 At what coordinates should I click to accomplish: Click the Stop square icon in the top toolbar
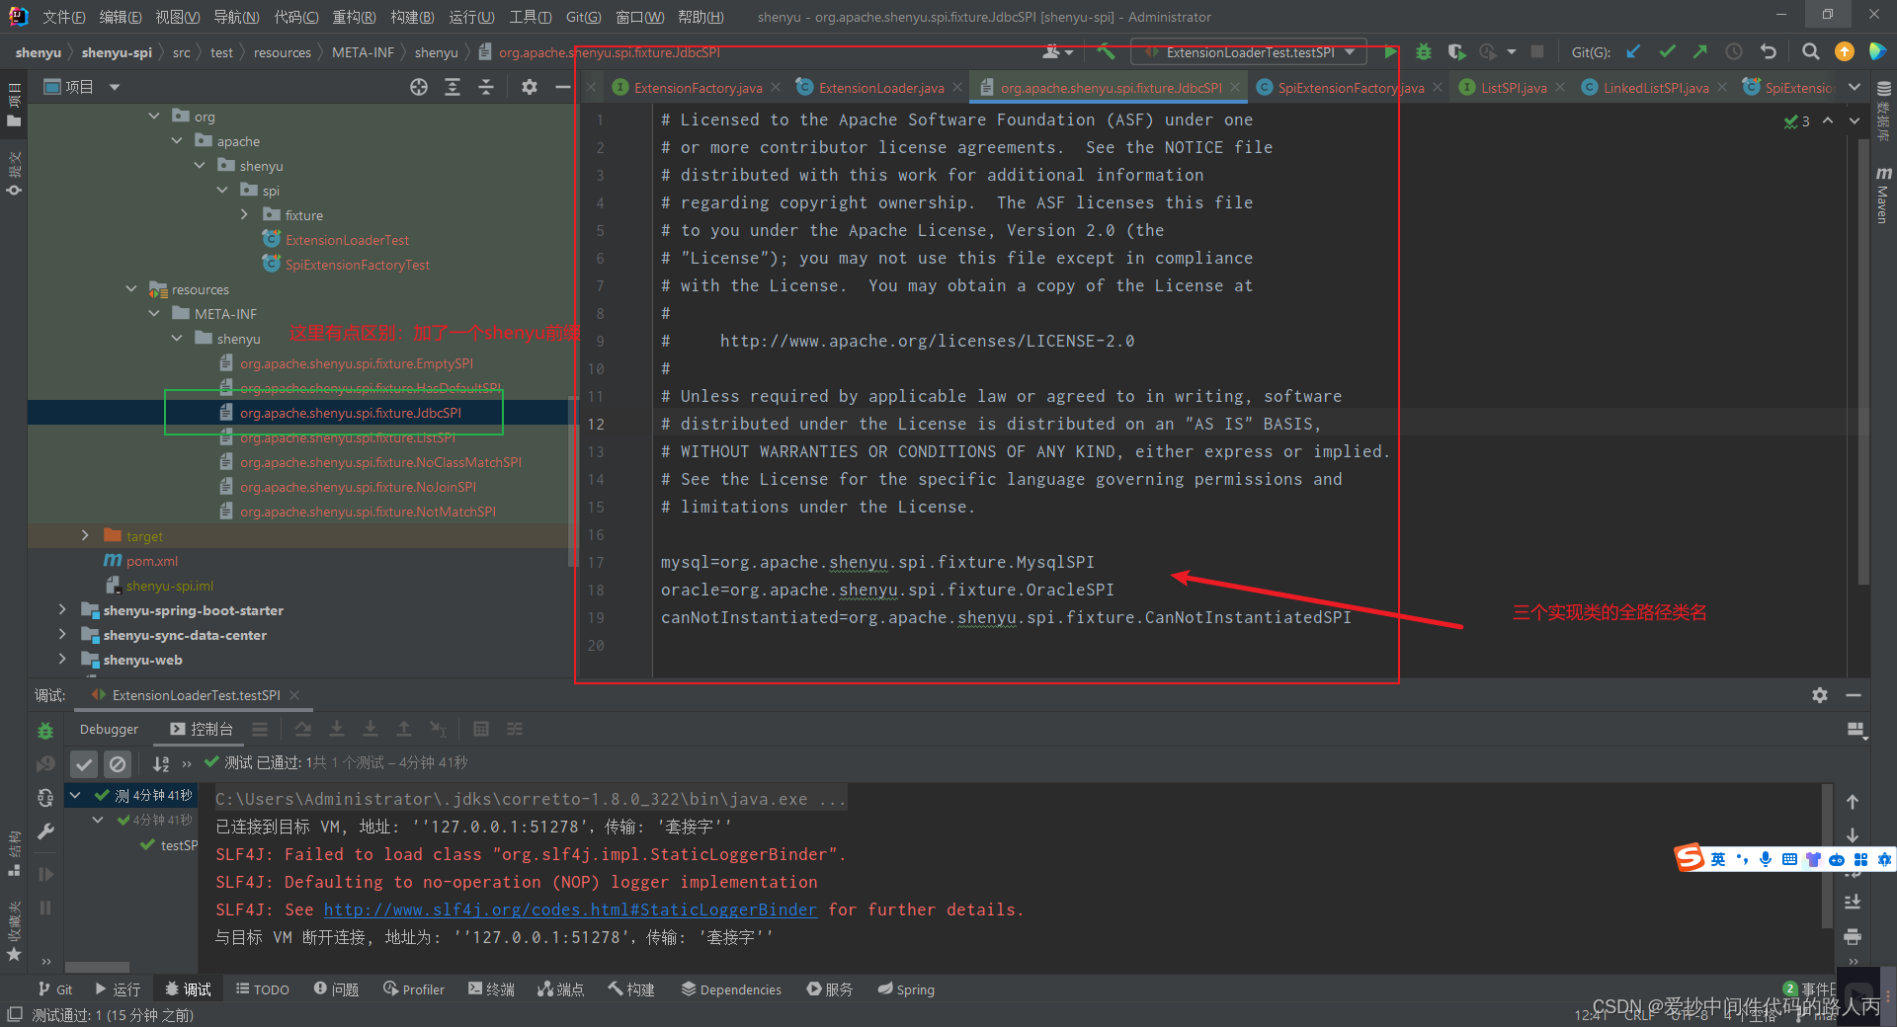(1537, 51)
